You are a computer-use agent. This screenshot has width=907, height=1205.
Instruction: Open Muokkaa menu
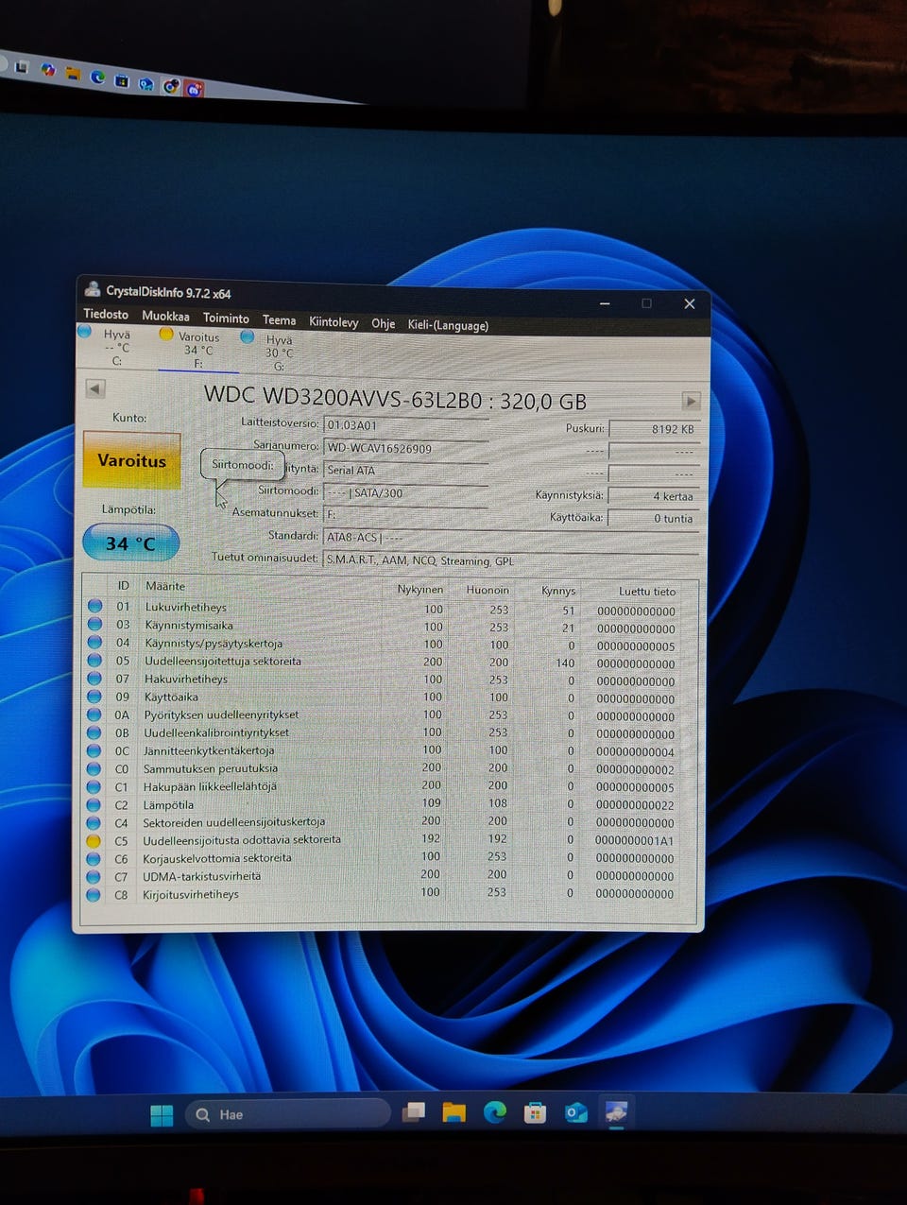[165, 316]
